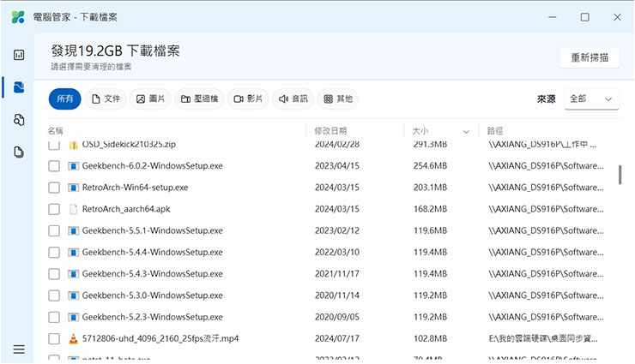The height and width of the screenshot is (364, 635).
Task: Sort by the 路徑 column header
Action: point(495,131)
